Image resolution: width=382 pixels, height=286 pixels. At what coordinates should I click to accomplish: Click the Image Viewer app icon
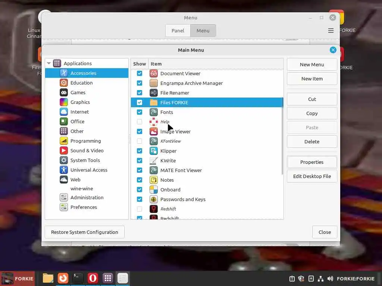[153, 131]
